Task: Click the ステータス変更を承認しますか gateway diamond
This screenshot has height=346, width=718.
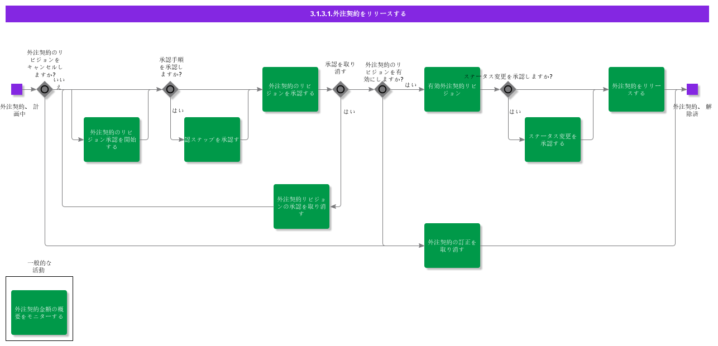Action: (x=508, y=89)
